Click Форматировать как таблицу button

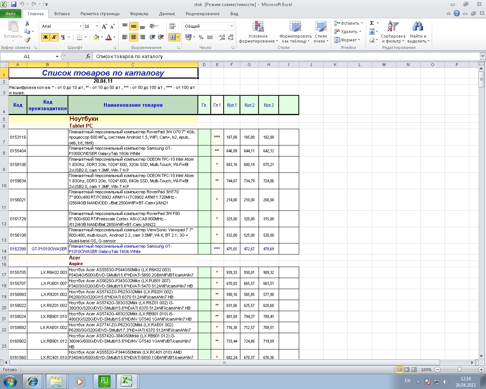pos(295,32)
